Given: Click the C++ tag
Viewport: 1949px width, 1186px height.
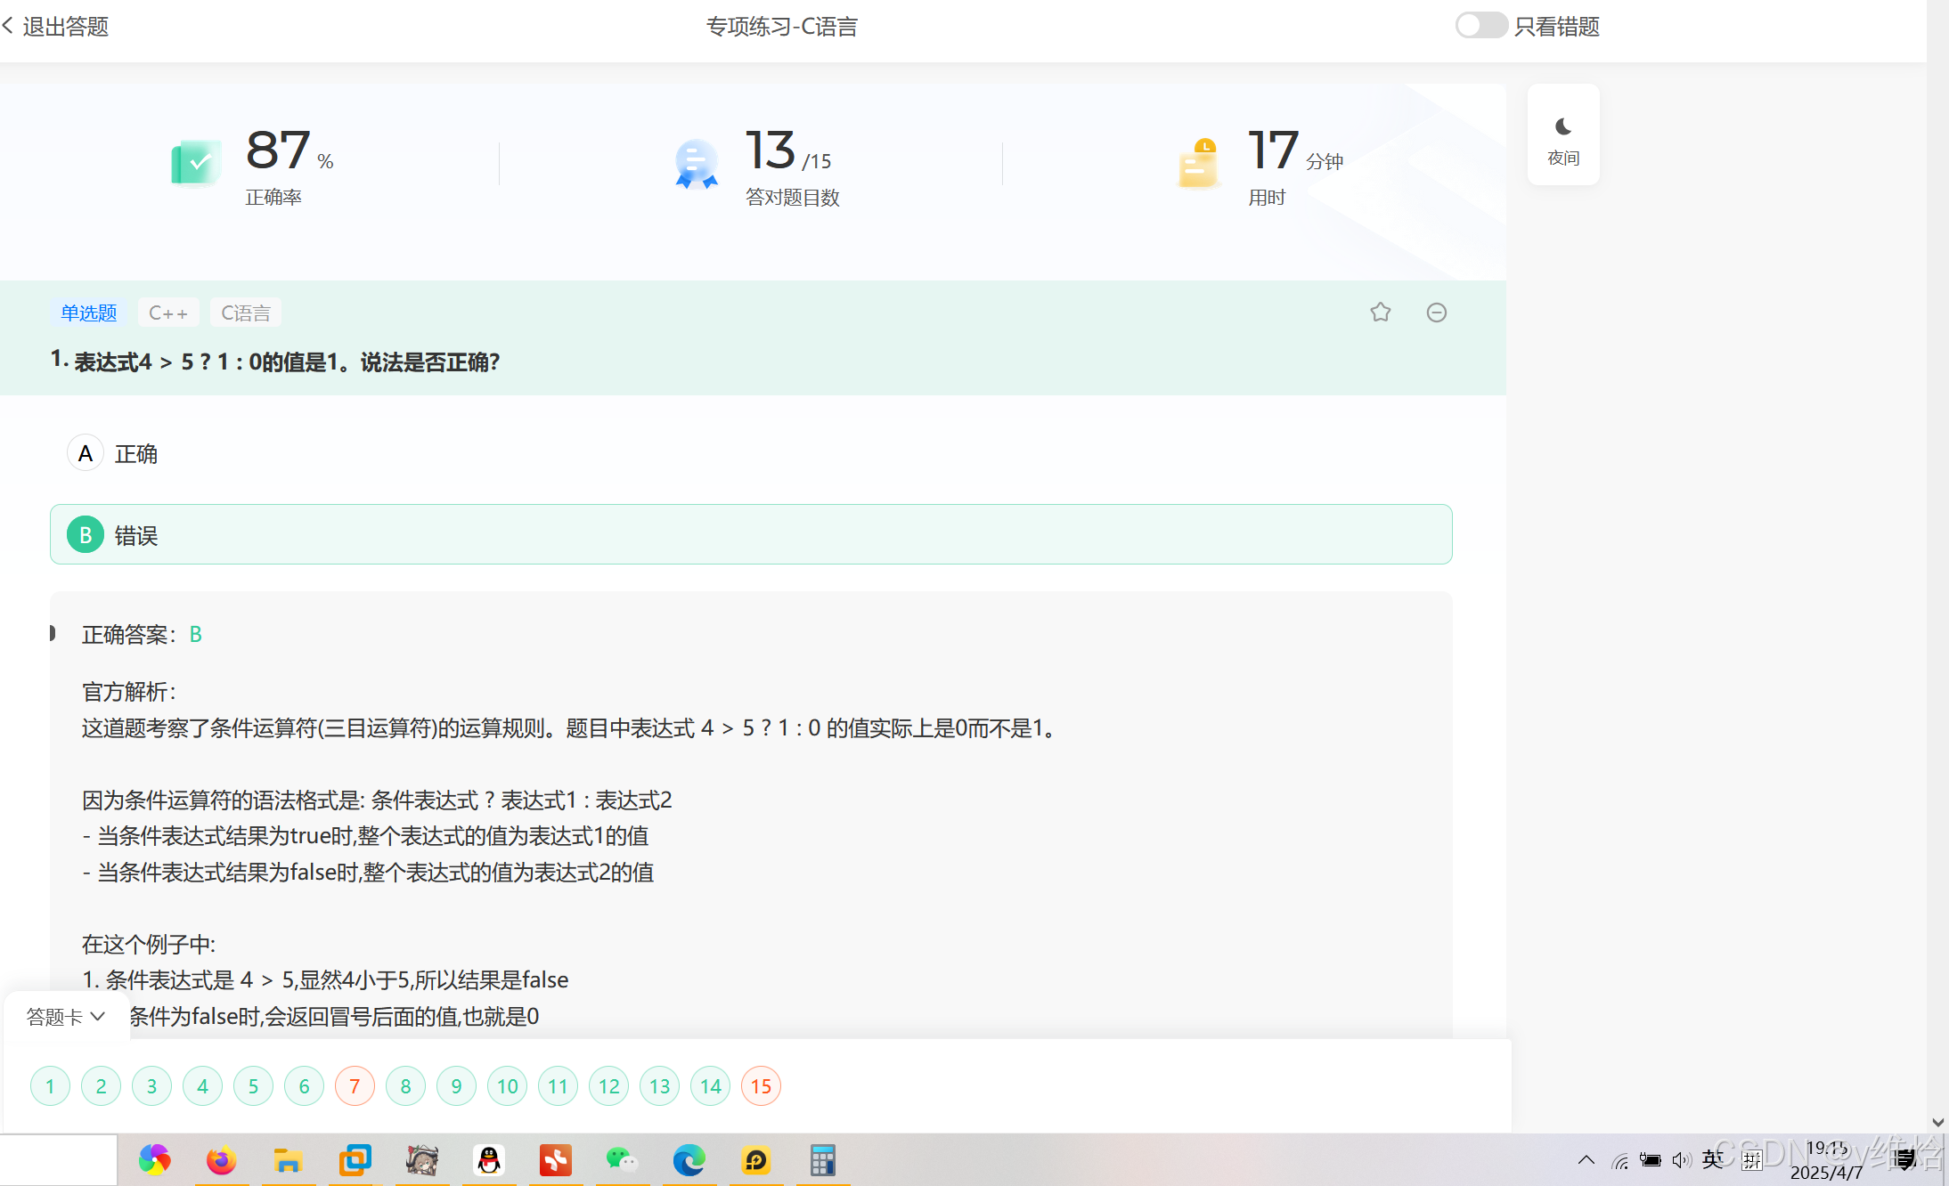Looking at the screenshot, I should (168, 313).
